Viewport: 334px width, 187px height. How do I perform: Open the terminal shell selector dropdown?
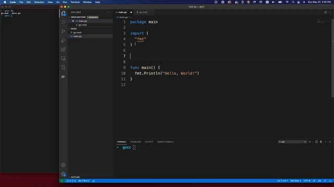[292, 142]
